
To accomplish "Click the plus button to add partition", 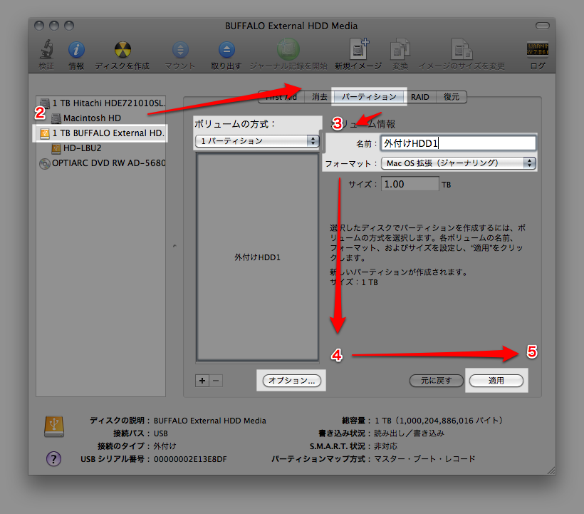I will coord(202,381).
